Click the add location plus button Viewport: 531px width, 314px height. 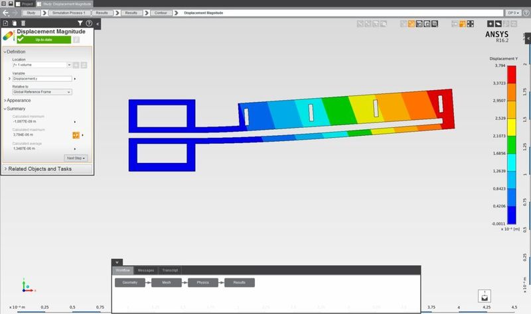tap(76, 65)
